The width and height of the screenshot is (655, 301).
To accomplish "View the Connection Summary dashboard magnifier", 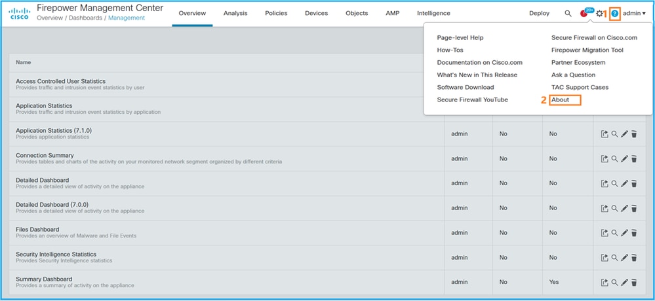I will pyautogui.click(x=614, y=158).
